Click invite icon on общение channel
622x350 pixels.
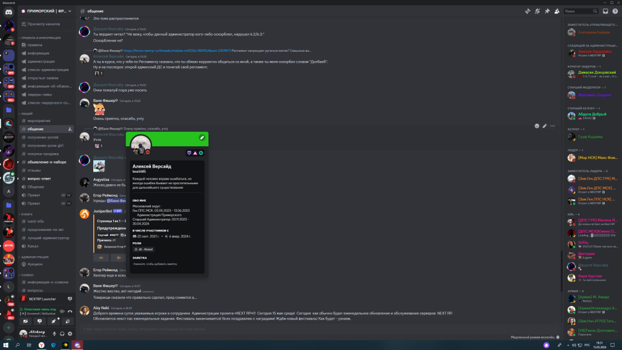(70, 129)
